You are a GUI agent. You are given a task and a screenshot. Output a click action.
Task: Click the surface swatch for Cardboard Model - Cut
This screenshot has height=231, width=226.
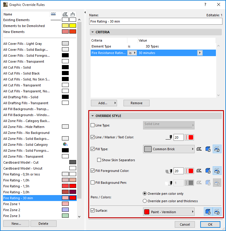tap(73, 162)
